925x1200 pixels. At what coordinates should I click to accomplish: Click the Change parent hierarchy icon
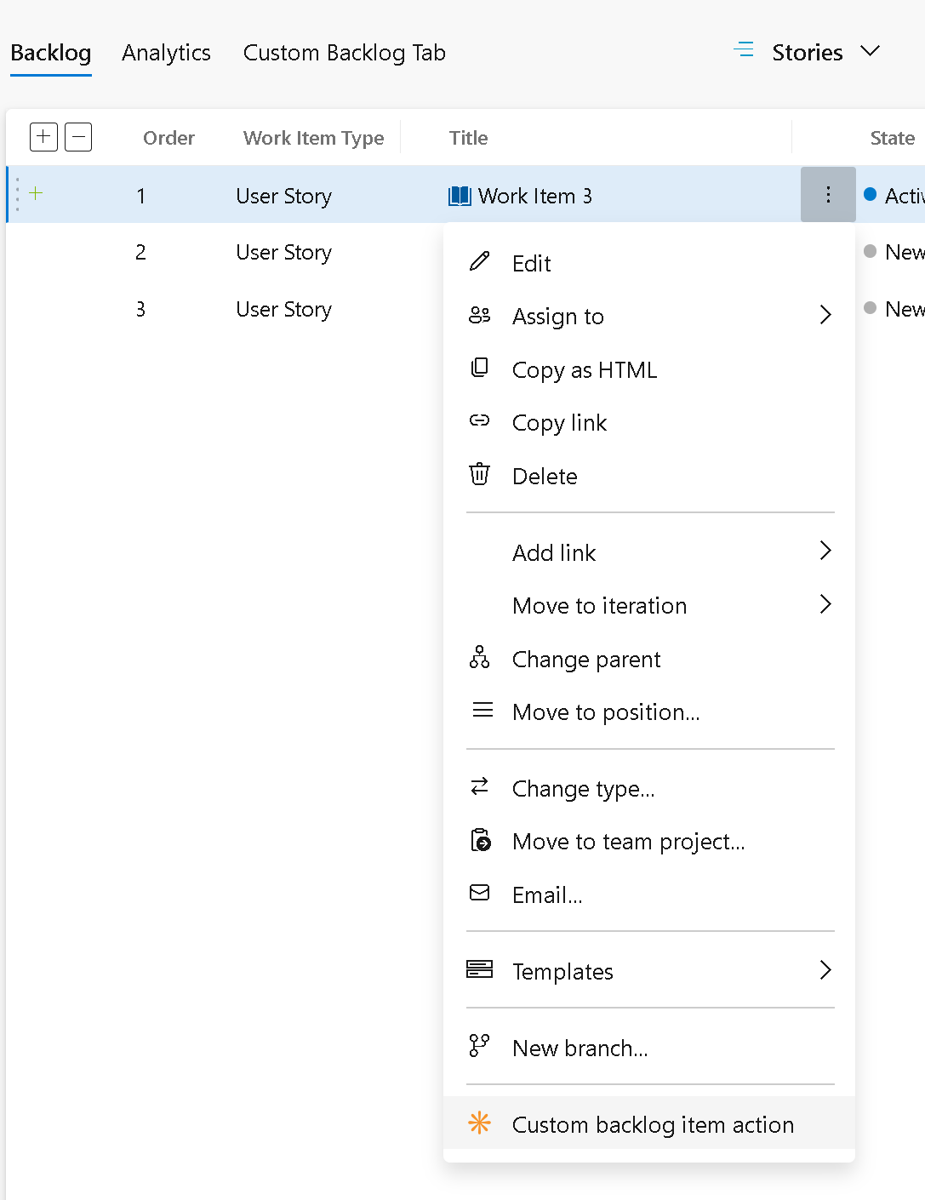(x=480, y=657)
